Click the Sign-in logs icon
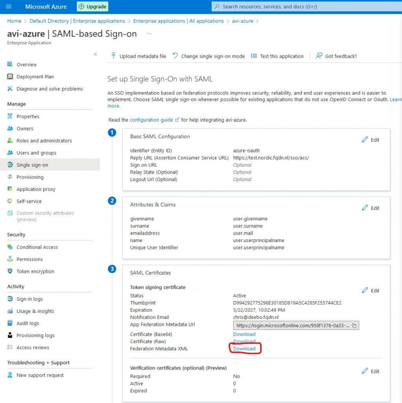This screenshot has width=402, height=403. [x=10, y=299]
